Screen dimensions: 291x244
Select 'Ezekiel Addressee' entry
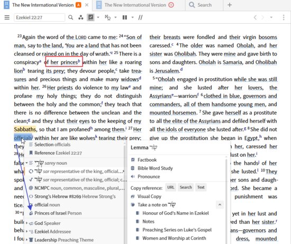[74, 231]
